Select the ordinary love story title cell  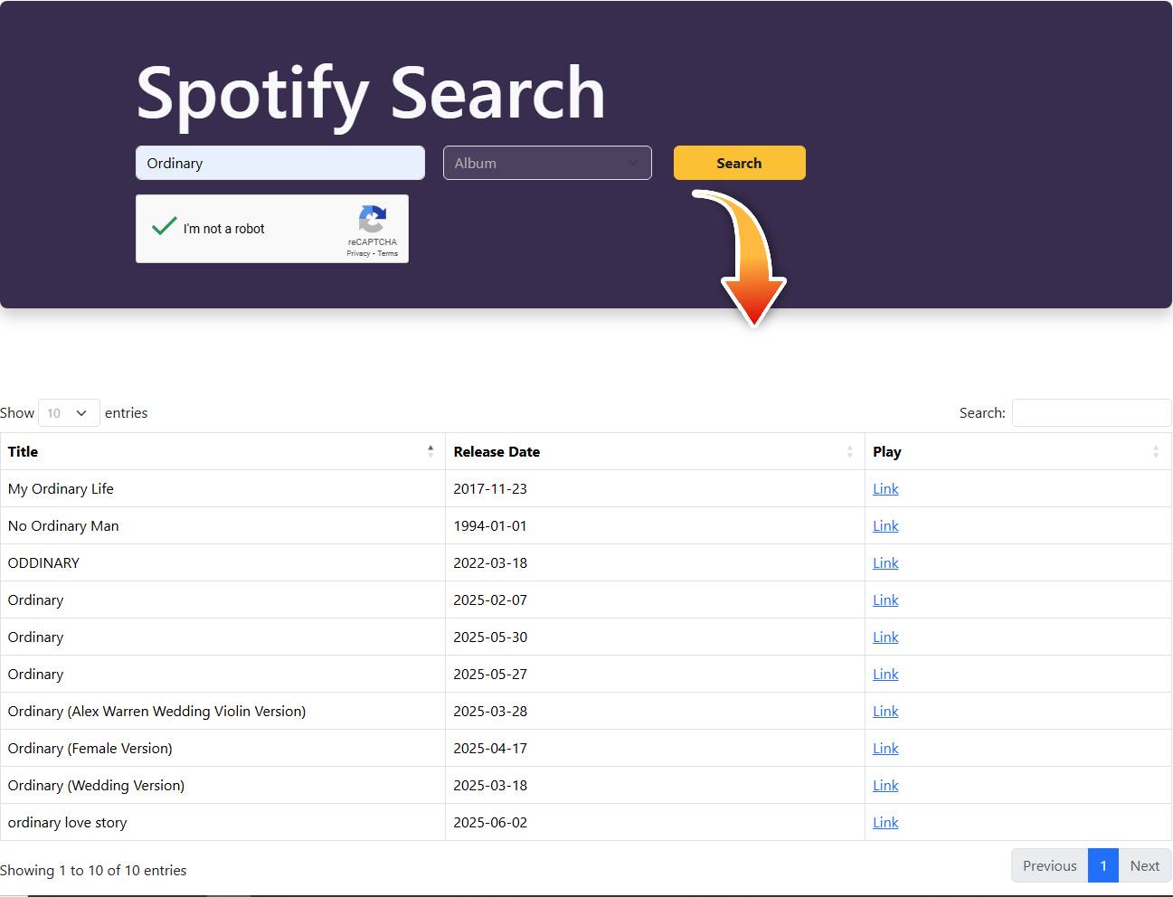click(222, 822)
